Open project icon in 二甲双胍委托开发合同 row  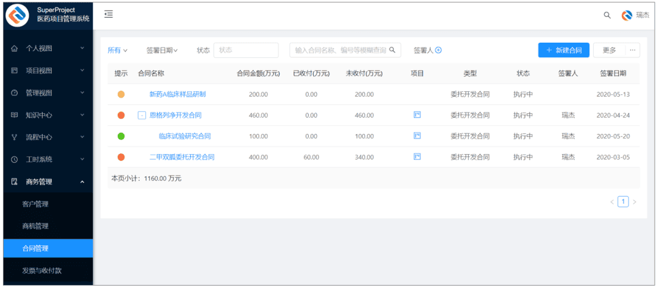point(417,156)
